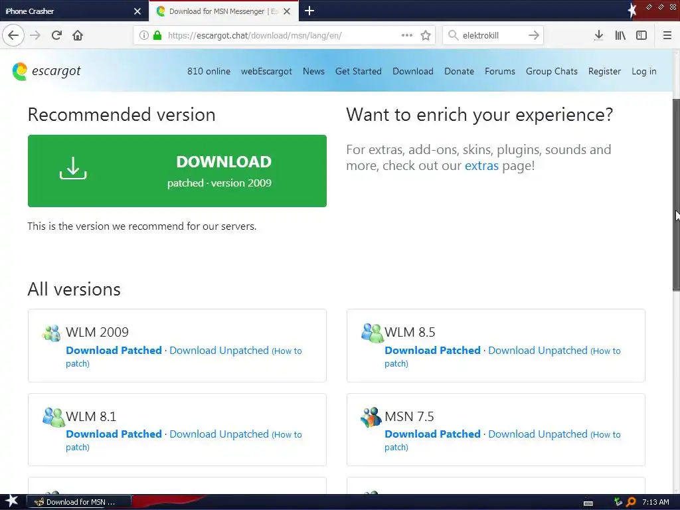Toggle the sidebar view icon

(641, 35)
